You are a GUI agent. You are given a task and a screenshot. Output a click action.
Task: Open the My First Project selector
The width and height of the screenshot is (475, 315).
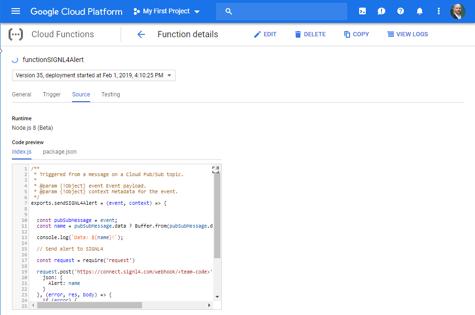166,11
